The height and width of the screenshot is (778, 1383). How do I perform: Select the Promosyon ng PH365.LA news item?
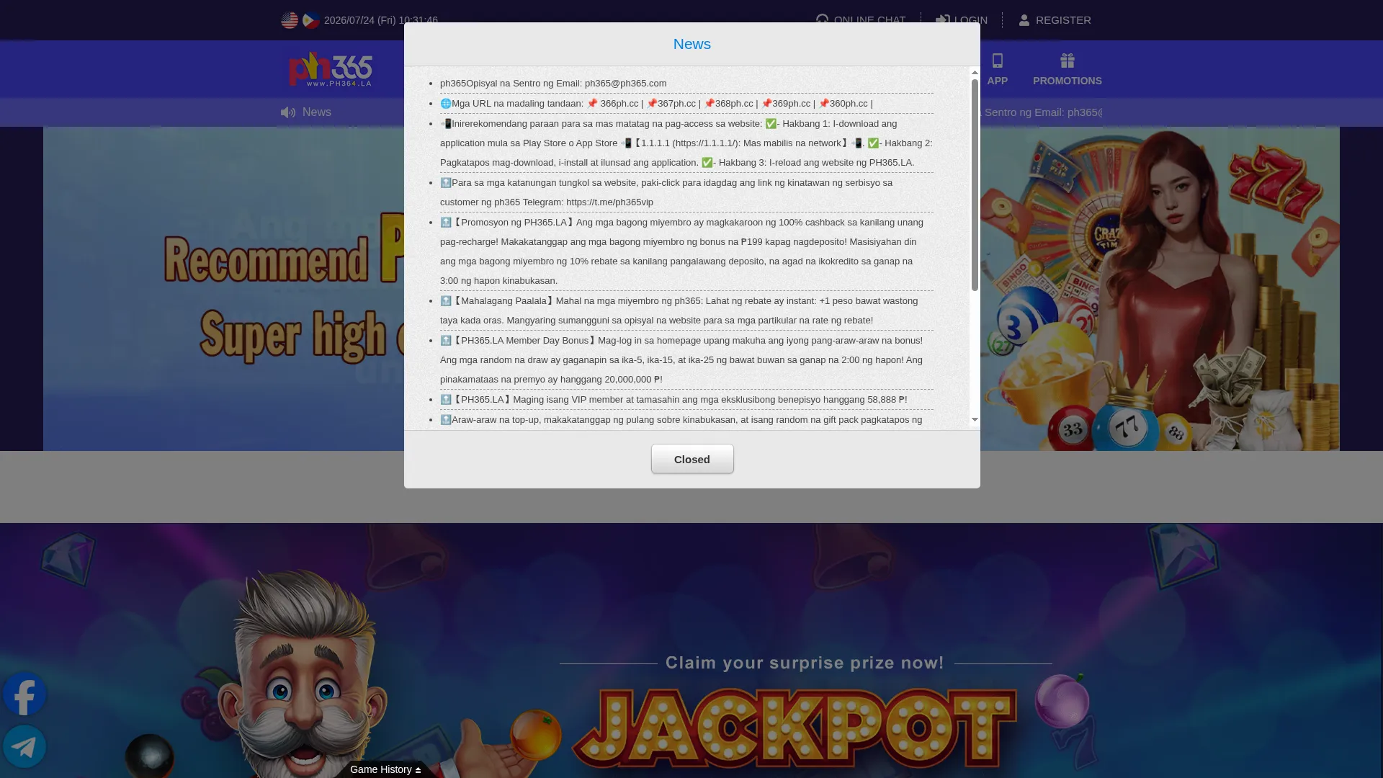tap(686, 251)
